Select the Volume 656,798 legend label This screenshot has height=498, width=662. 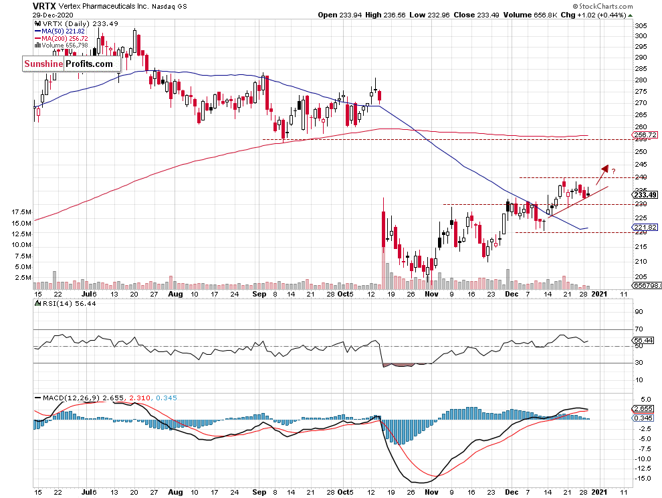(65, 45)
